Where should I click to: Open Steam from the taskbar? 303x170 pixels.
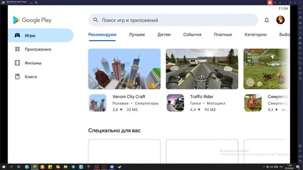pyautogui.click(x=120, y=167)
